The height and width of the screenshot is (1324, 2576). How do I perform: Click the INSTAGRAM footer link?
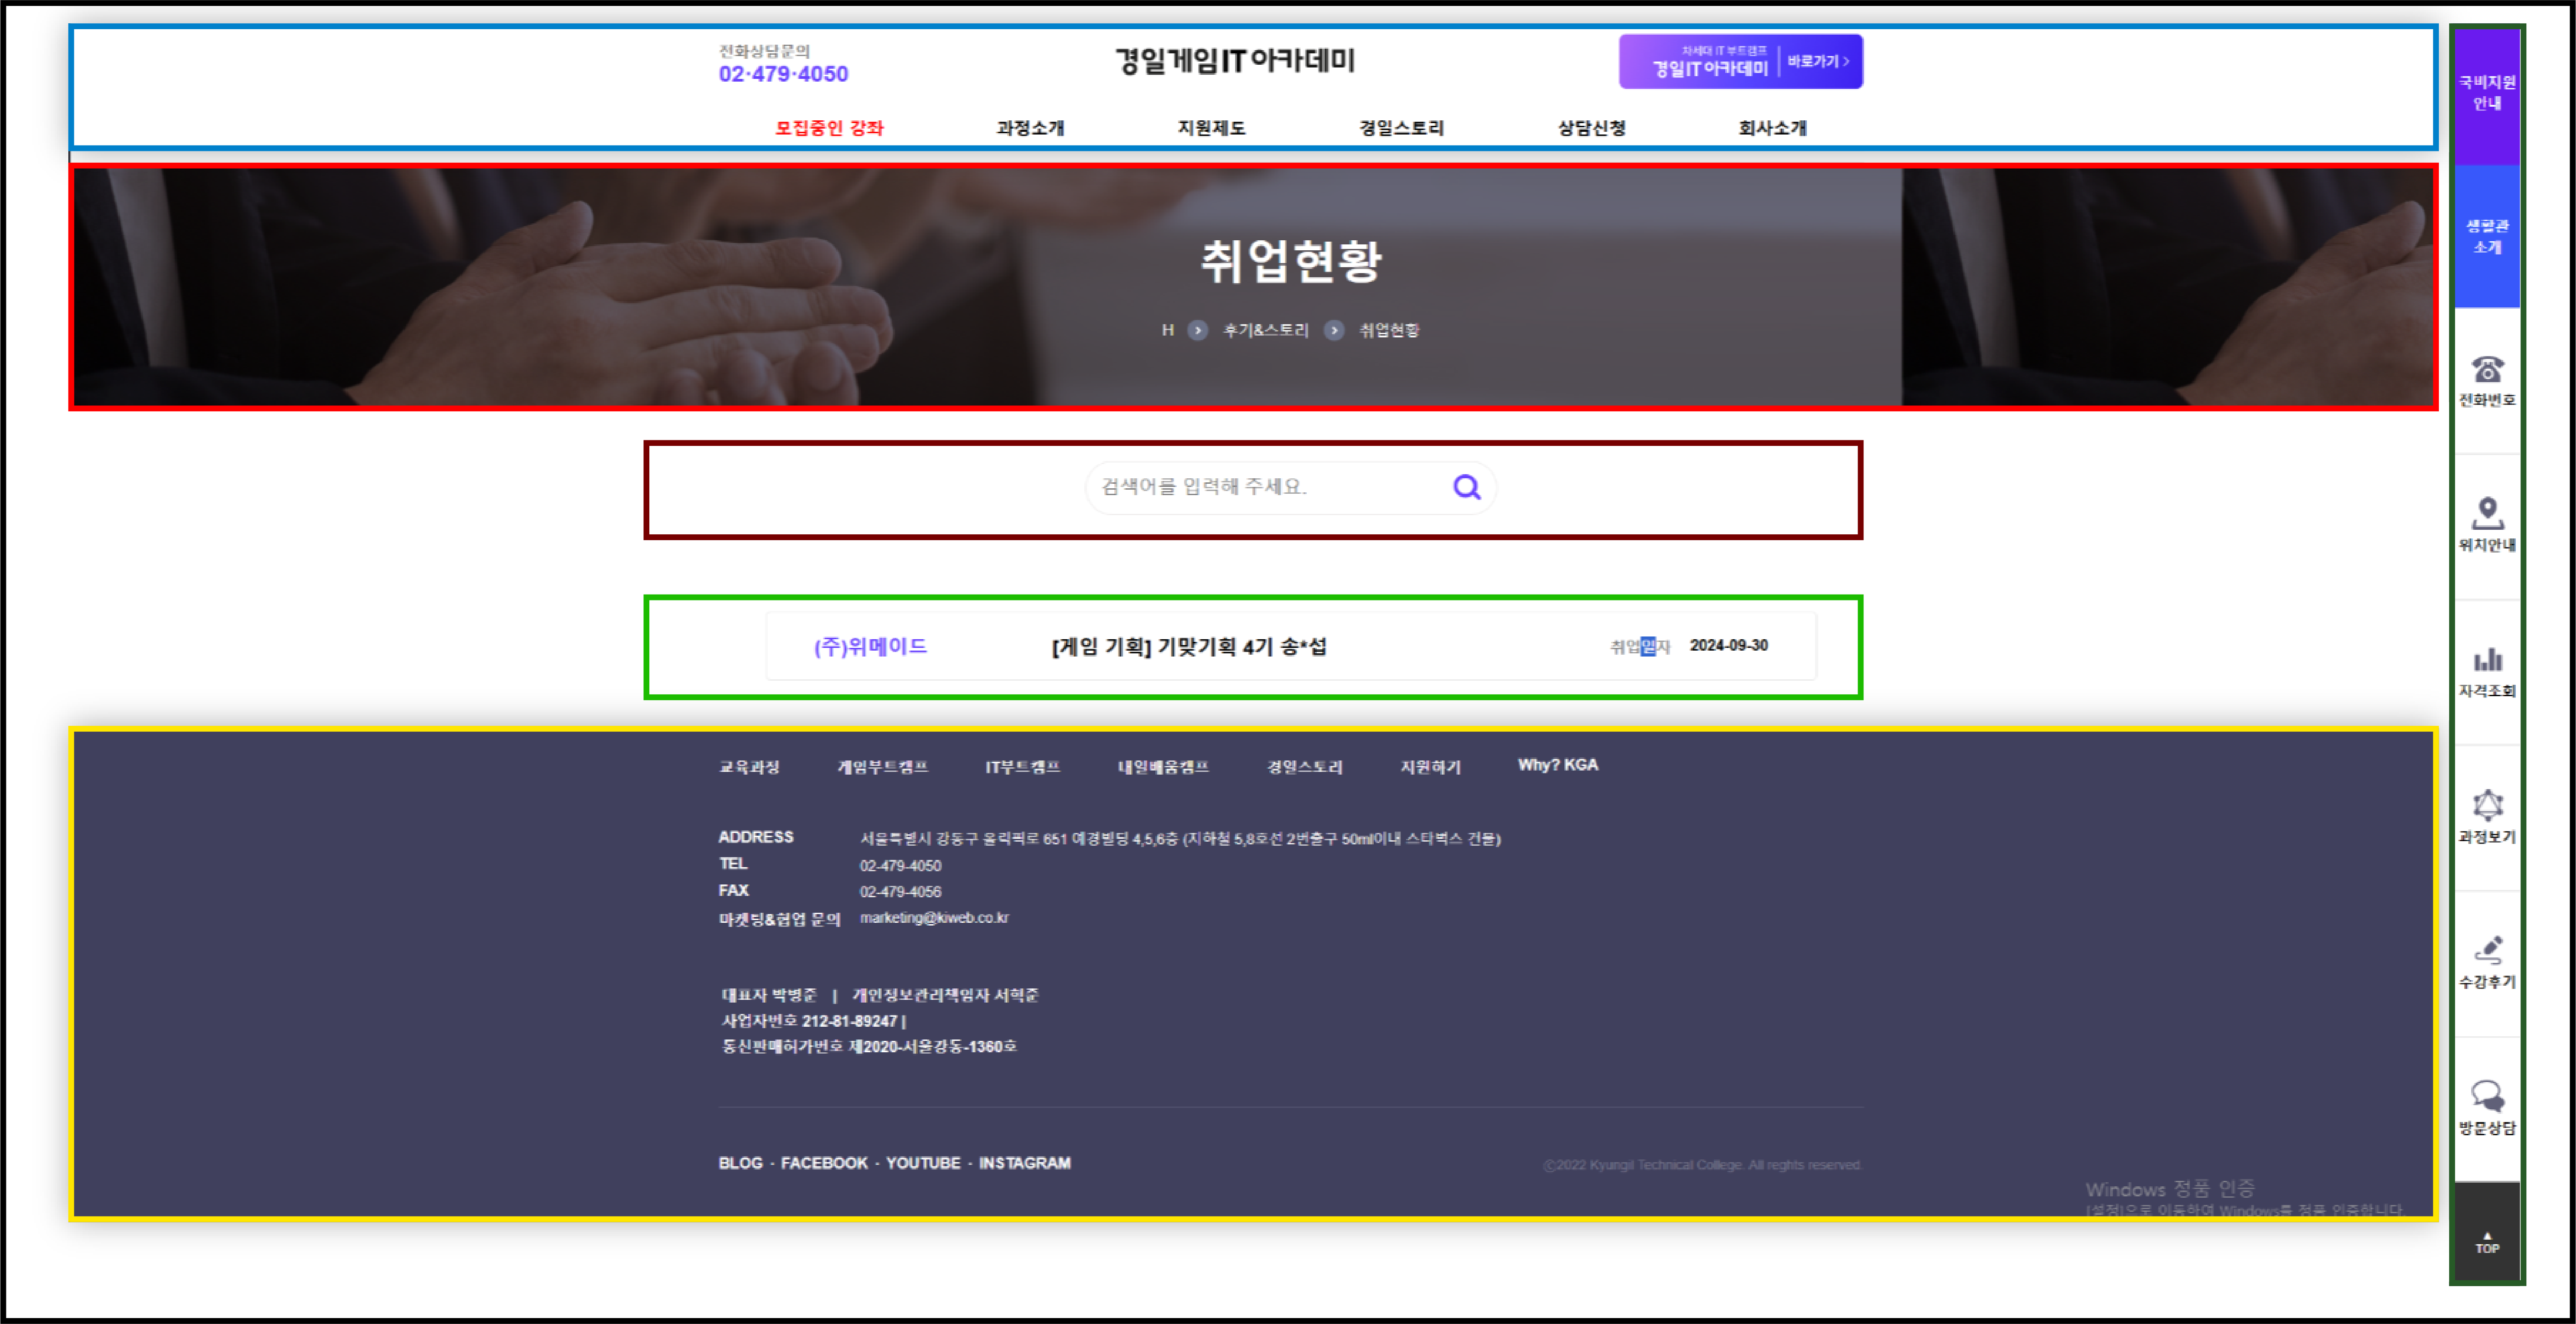[1024, 1163]
